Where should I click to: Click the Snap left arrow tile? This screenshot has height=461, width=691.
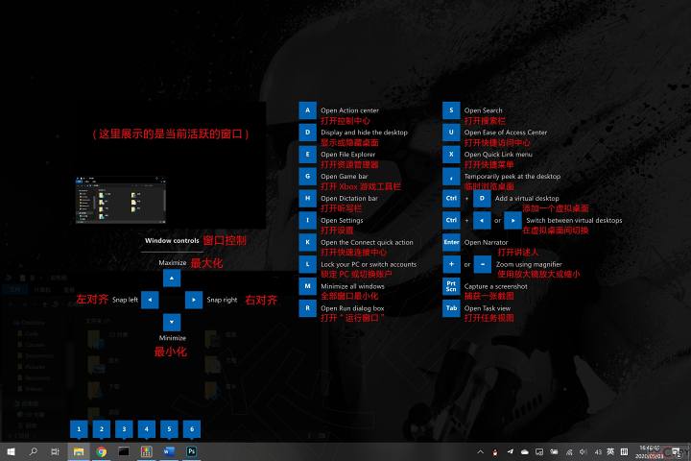point(149,300)
